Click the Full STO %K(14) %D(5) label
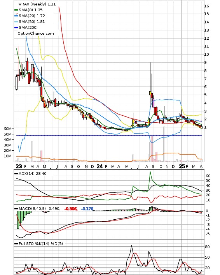Screen dimensions: 220x275 [x=41, y=243]
